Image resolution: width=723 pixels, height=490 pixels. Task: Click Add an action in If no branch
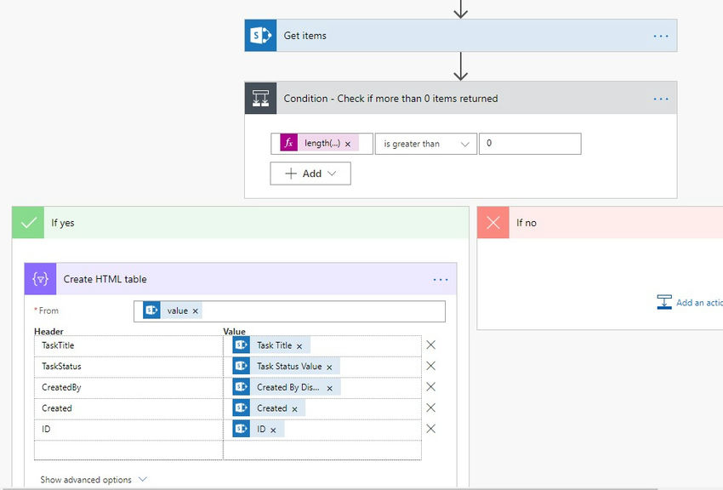click(x=690, y=302)
